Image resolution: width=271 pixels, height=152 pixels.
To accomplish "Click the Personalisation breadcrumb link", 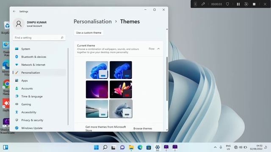I will coord(93,22).
